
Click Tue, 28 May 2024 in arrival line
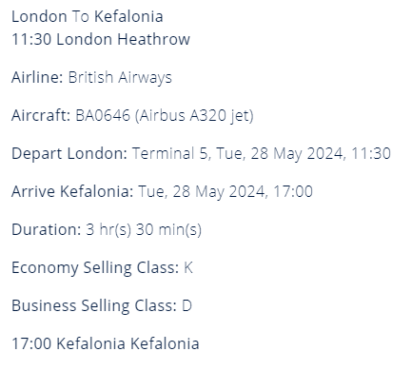pos(204,192)
